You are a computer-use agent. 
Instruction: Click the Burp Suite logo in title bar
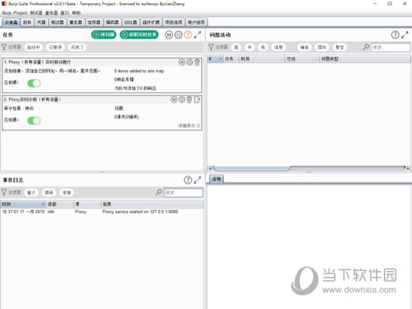4,4
